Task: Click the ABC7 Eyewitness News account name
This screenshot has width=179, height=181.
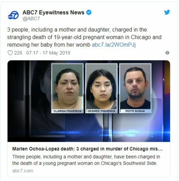Action: point(53,13)
